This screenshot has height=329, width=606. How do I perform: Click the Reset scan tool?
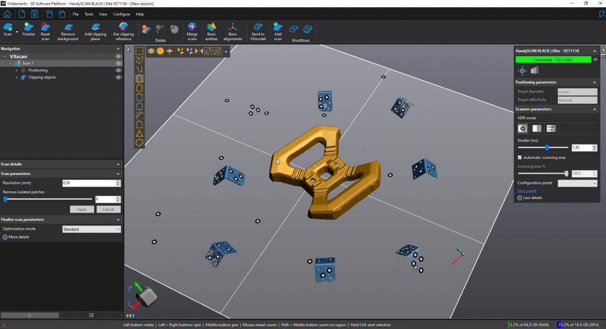tap(45, 28)
